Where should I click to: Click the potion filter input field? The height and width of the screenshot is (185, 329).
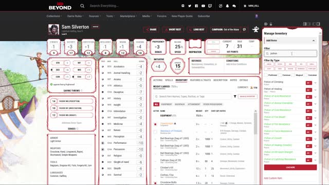[290, 53]
